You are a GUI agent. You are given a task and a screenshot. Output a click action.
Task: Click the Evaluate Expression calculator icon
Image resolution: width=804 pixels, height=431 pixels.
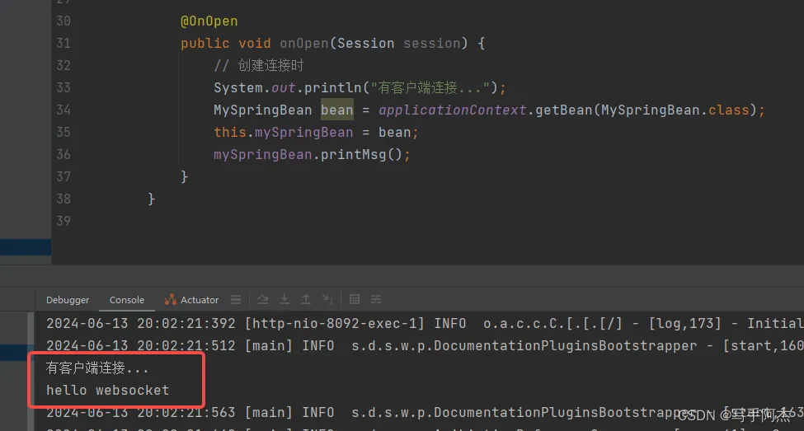(x=355, y=299)
